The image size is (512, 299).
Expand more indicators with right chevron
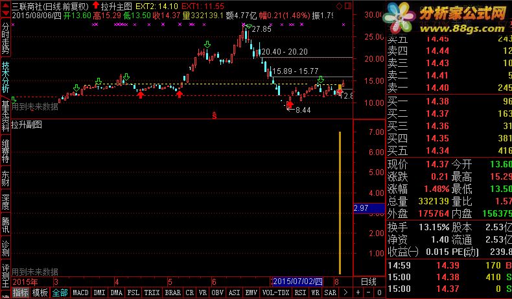click(345, 293)
